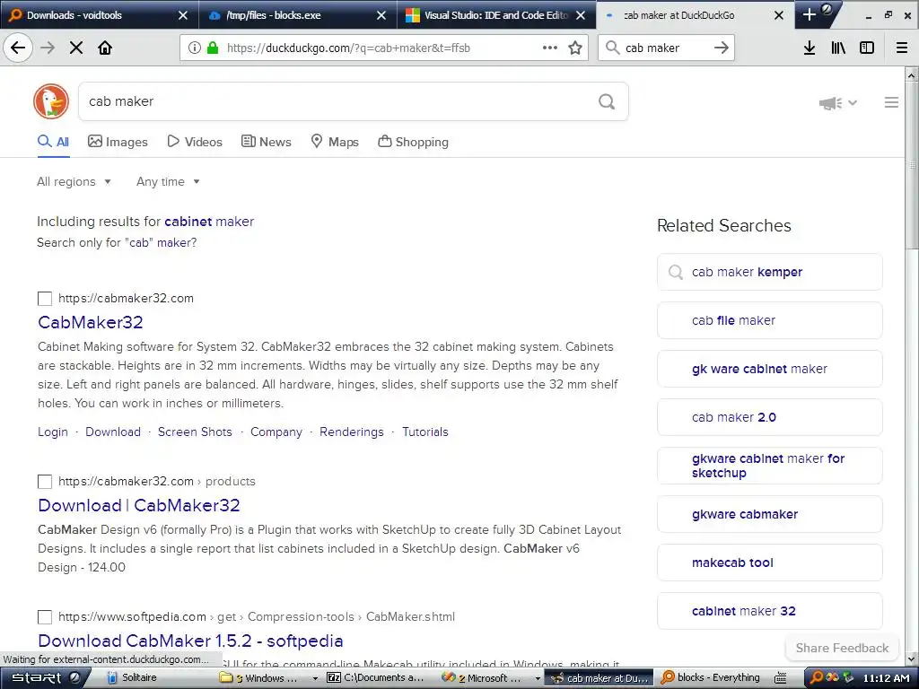Click the system tray Everything search icon

817,677
